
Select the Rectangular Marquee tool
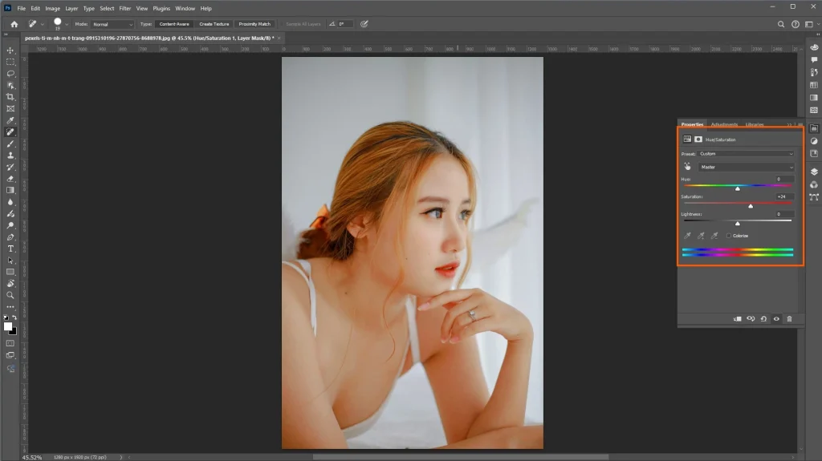10,62
